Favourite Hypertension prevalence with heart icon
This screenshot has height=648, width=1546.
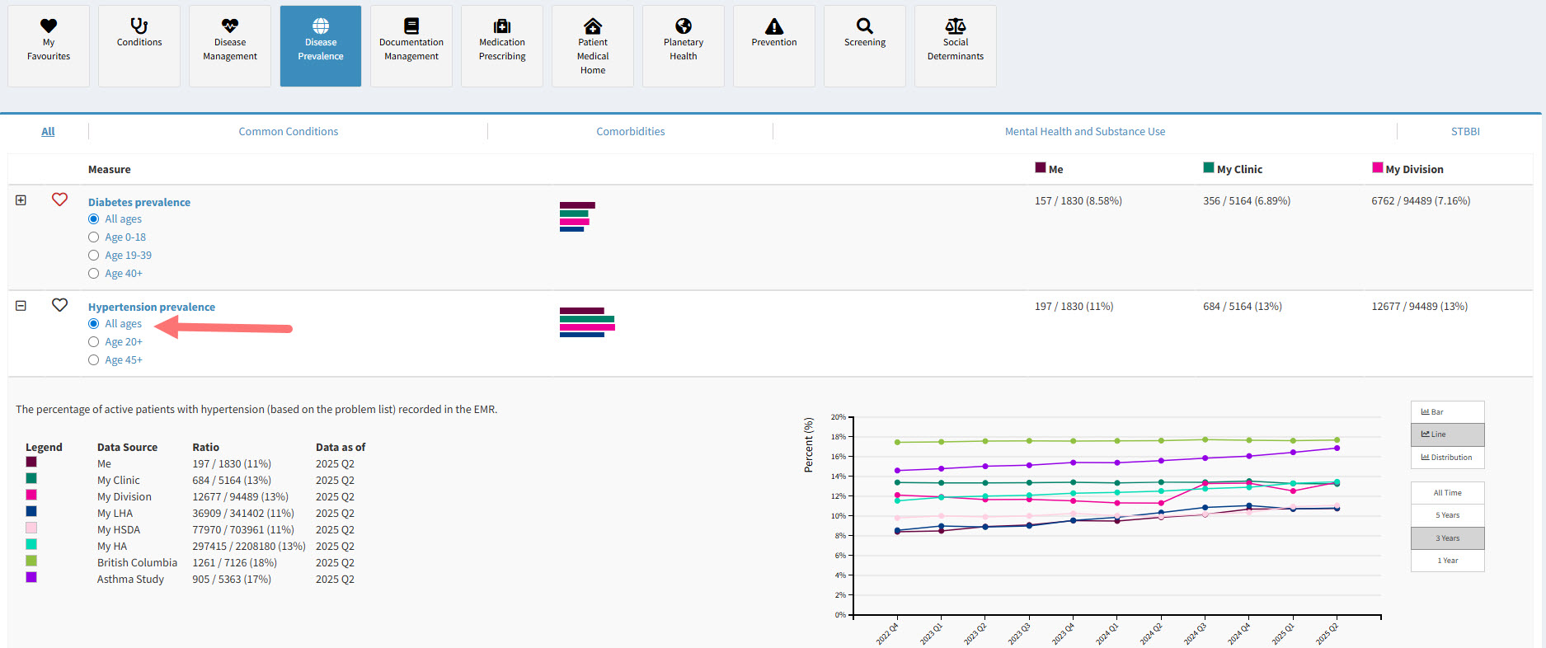point(59,305)
